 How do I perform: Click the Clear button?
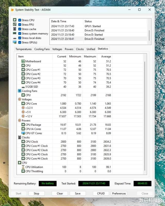[x=60, y=194]
